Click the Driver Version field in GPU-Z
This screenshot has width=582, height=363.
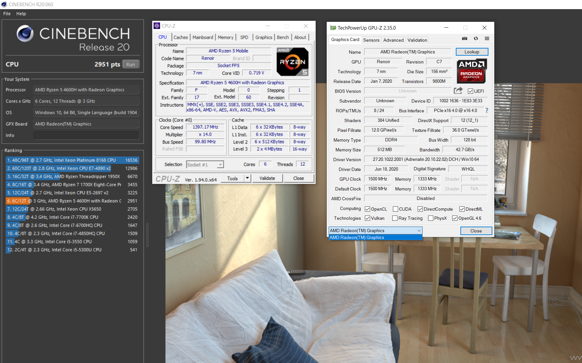(426, 159)
